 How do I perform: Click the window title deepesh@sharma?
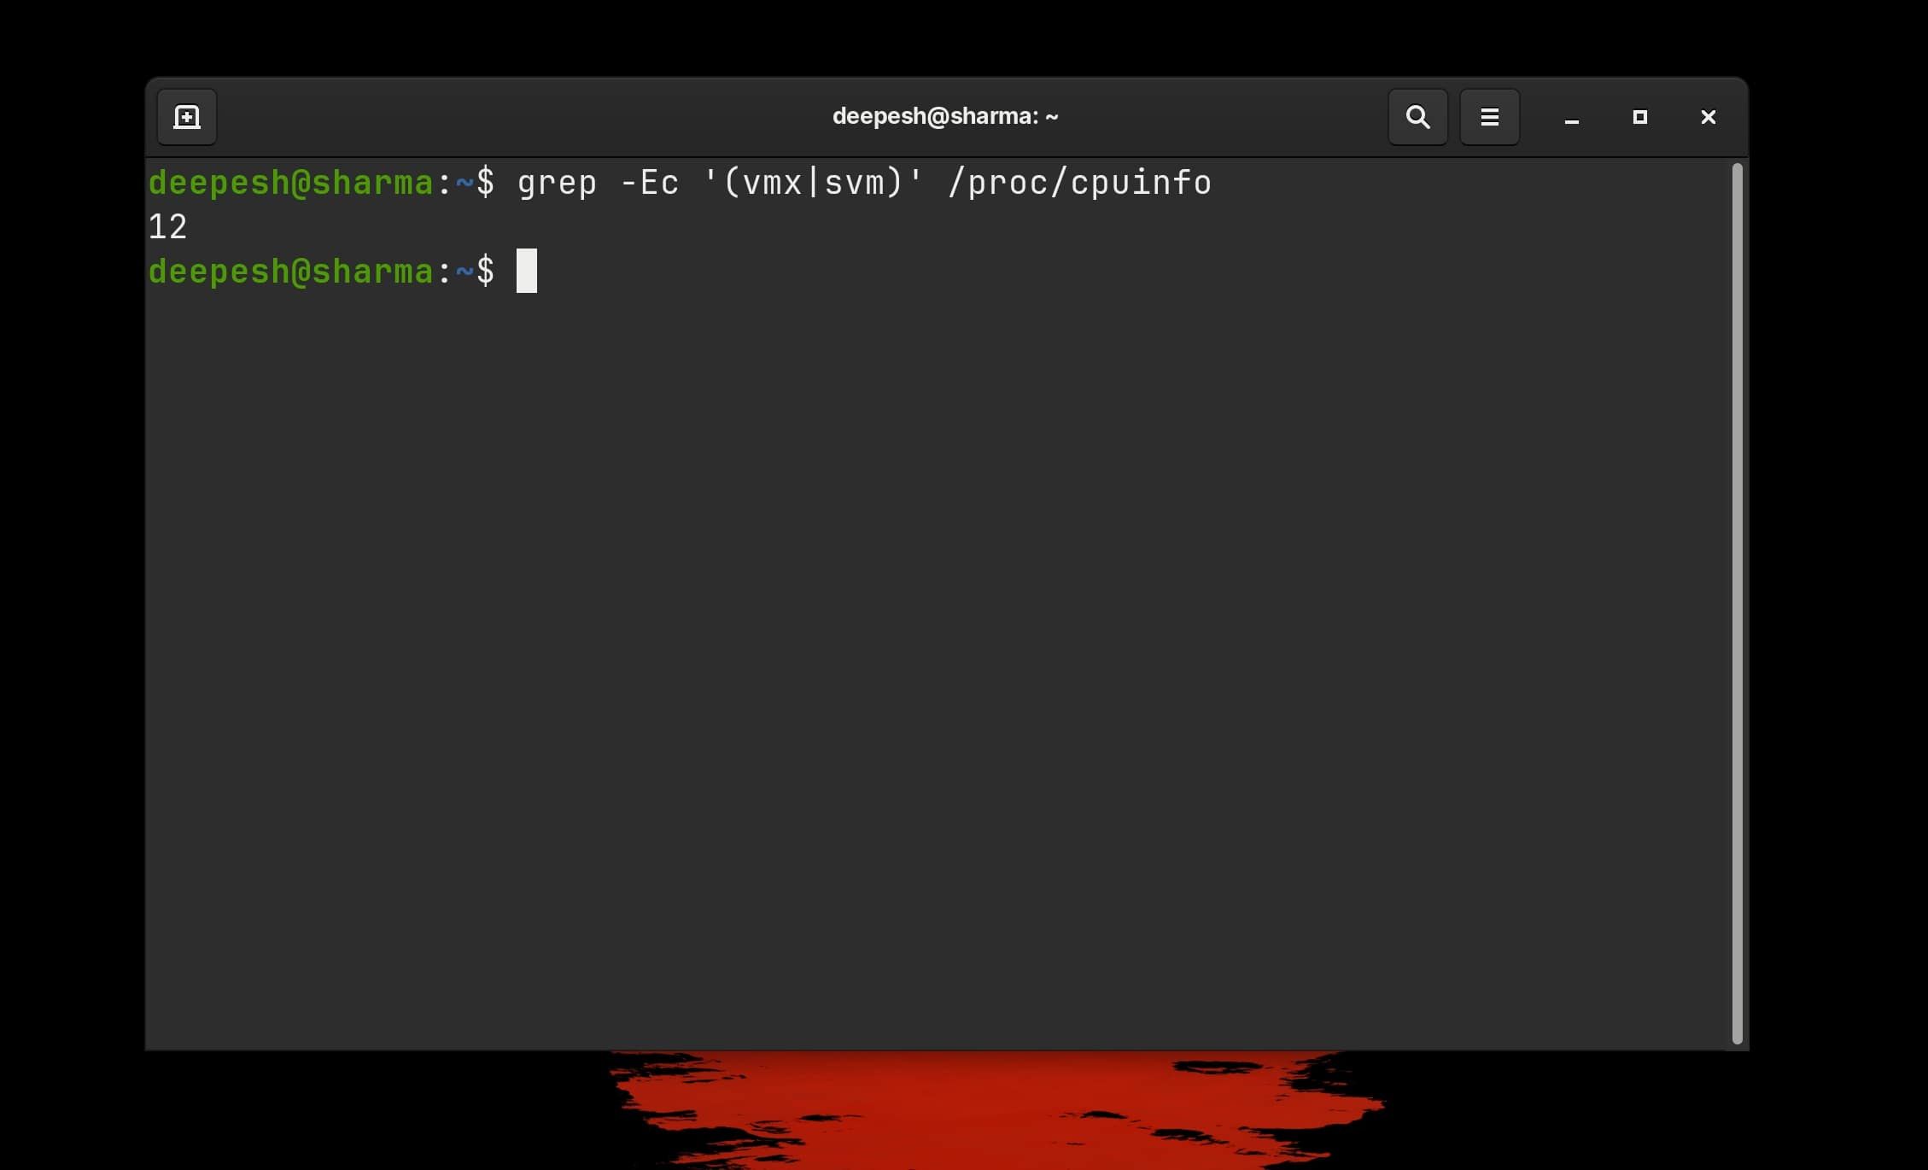[x=944, y=115]
